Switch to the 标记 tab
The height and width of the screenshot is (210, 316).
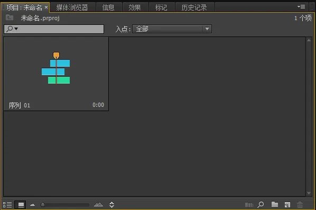click(161, 7)
